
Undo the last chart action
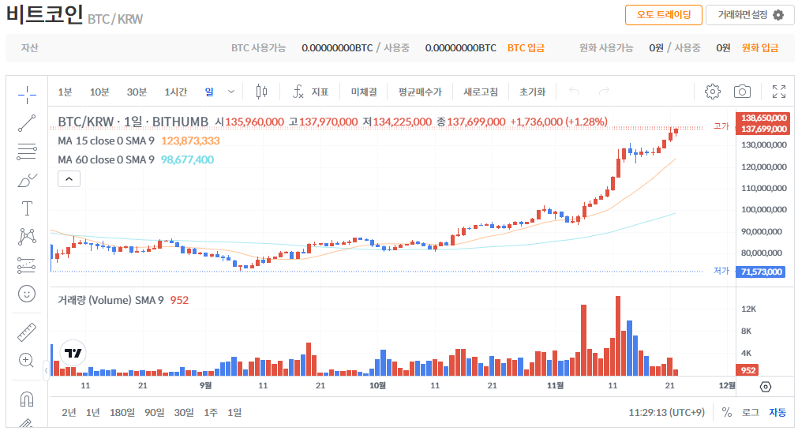[574, 91]
